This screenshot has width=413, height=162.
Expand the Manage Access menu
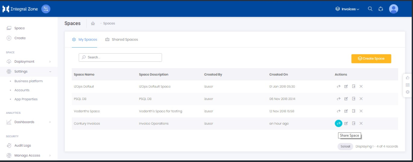(29, 155)
